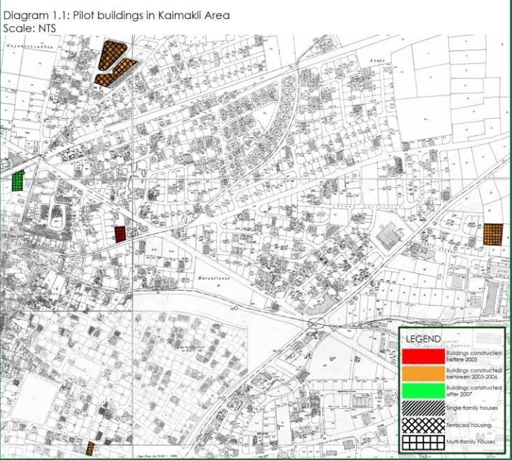The width and height of the screenshot is (512, 460).
Task: Click the 'Single family houses' legend label
Action: (x=472, y=408)
